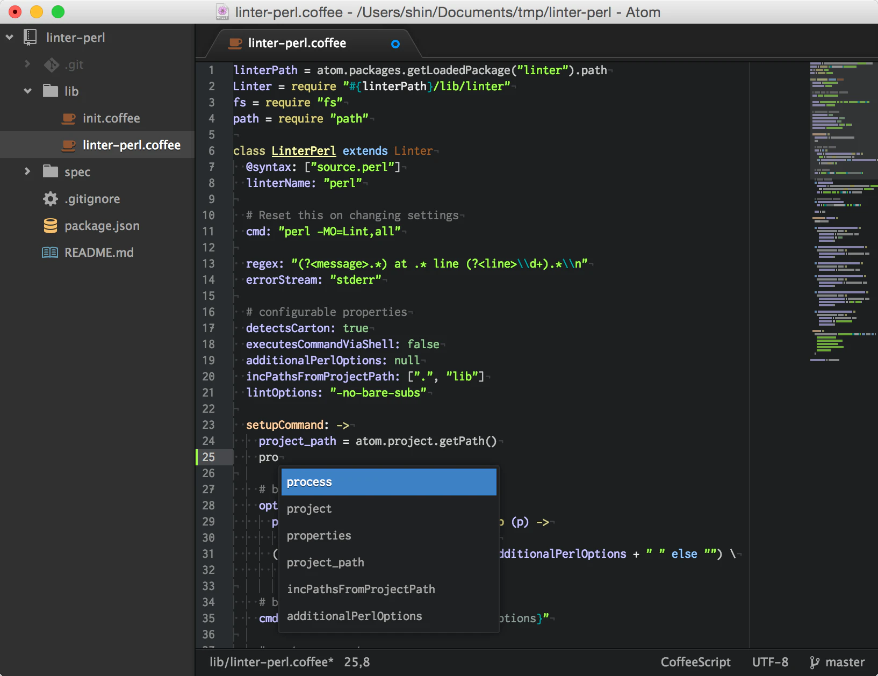Click the lib folder icon
The image size is (878, 676).
tap(51, 91)
